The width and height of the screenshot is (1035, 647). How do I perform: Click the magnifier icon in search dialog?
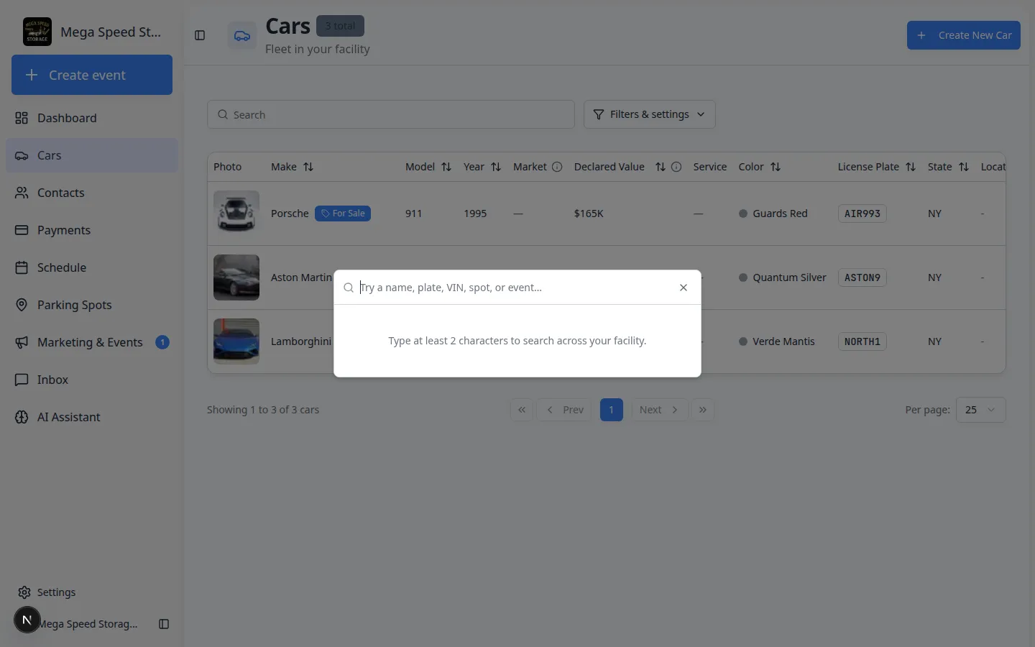[349, 288]
